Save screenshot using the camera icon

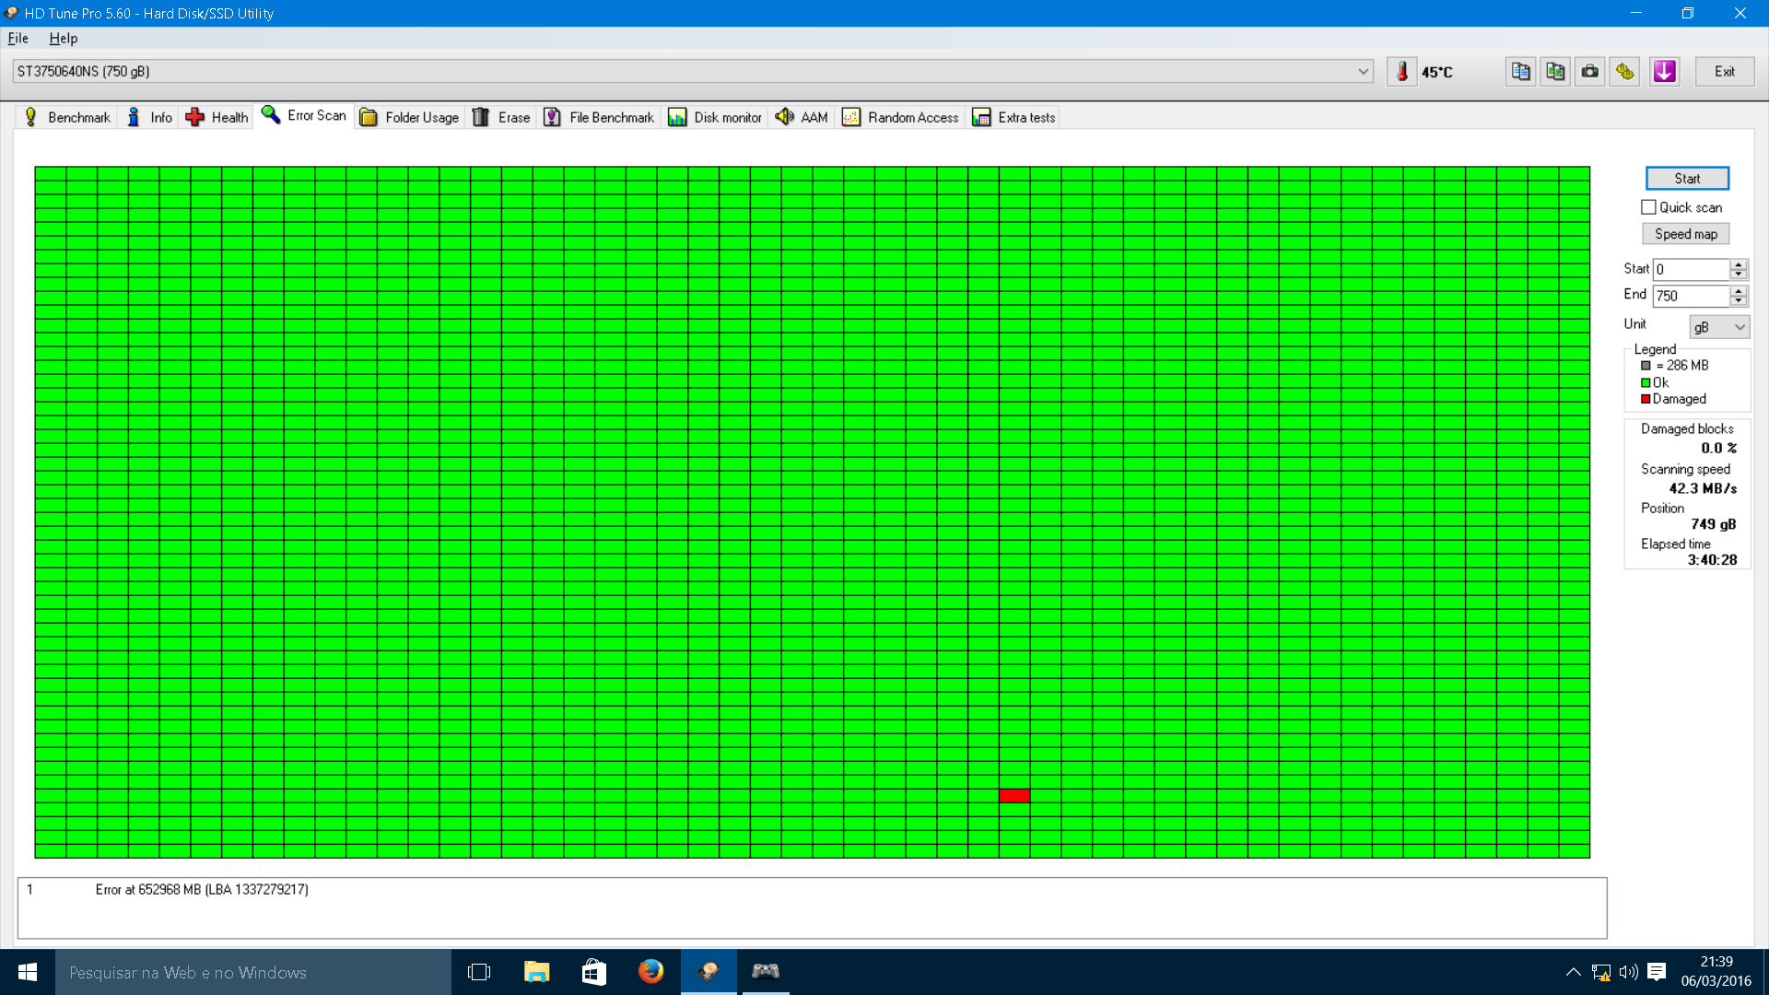1590,72
